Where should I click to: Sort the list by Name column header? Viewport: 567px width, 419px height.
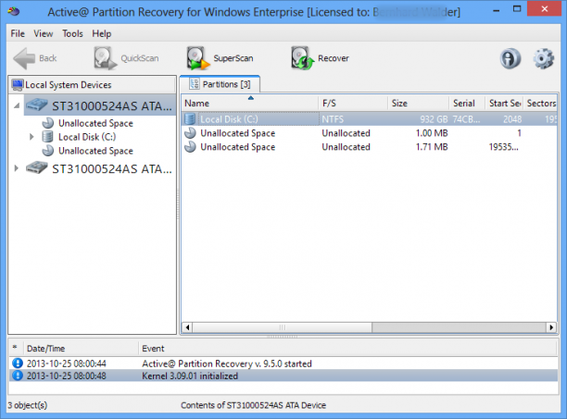(250, 104)
